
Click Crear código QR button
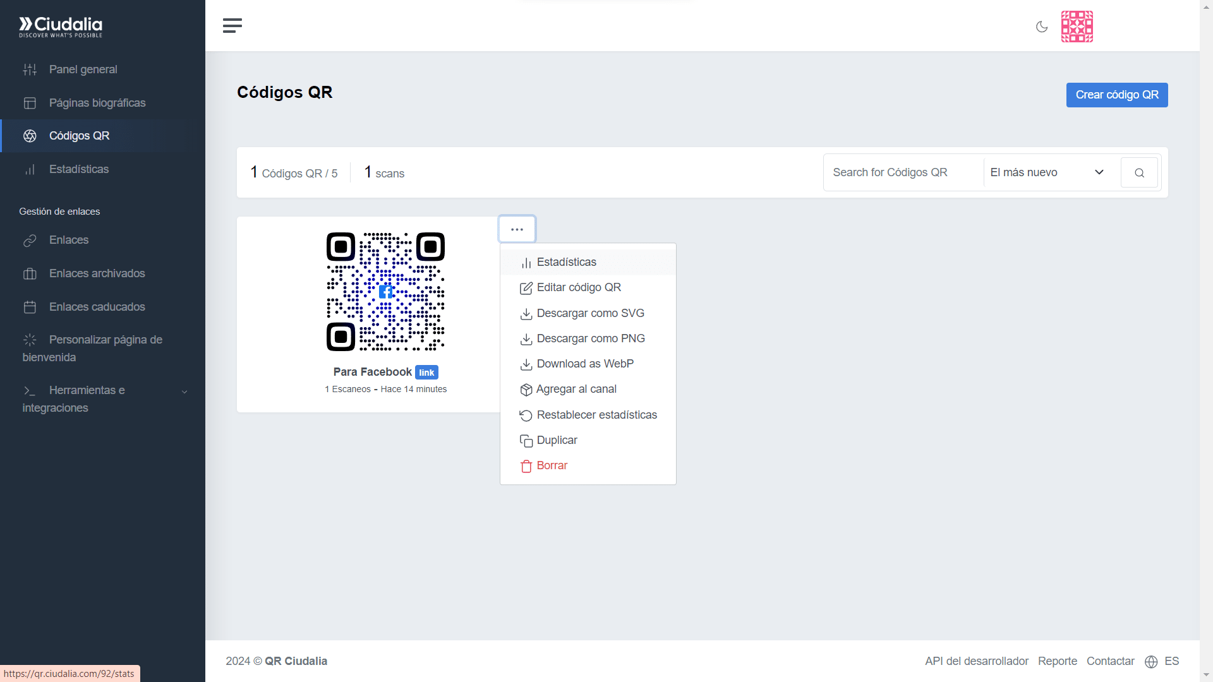(1116, 95)
